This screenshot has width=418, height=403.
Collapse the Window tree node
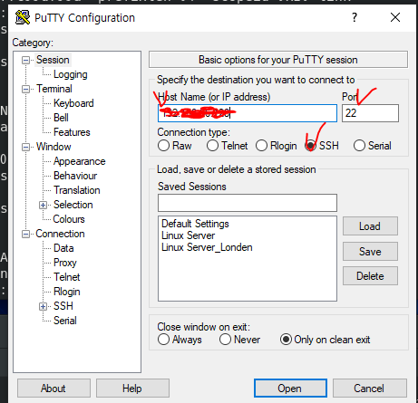(x=25, y=147)
